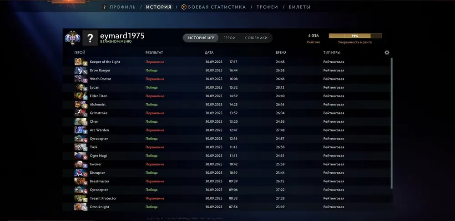This screenshot has width=455, height=221.
Task: Select the ИСТОРИЯ ИГР segment
Action: (201, 38)
